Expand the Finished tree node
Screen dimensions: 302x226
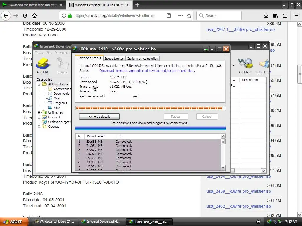[x=39, y=117]
